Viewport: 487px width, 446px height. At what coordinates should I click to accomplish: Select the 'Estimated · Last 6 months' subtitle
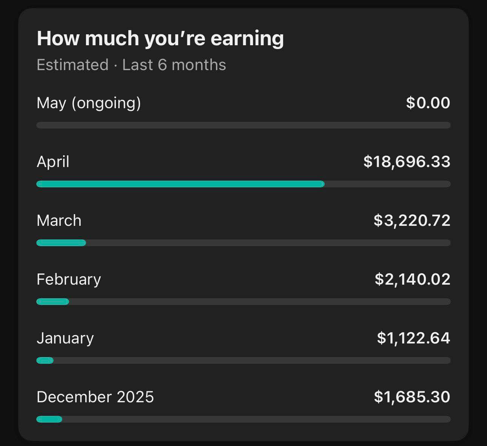coord(131,65)
